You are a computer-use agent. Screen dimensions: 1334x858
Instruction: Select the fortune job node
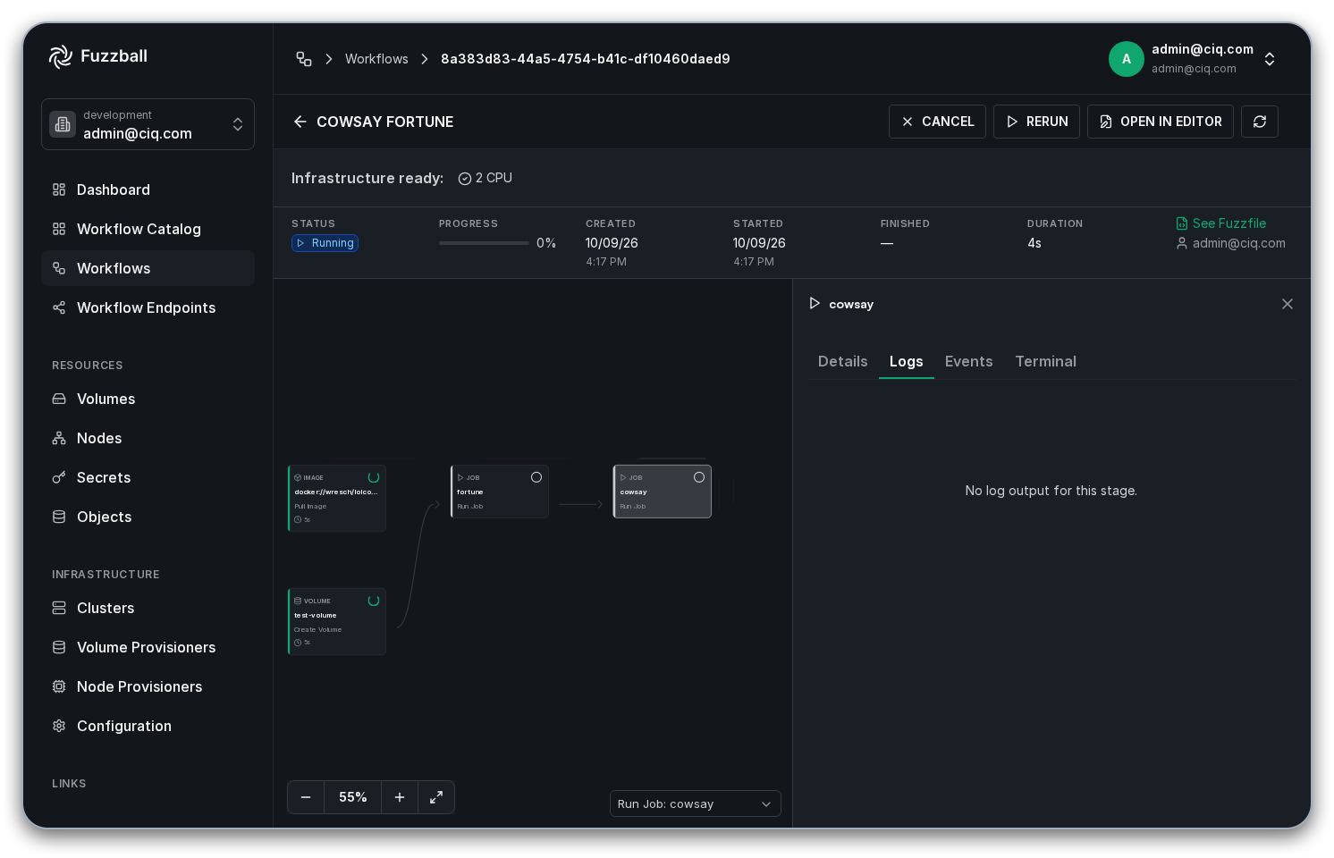500,491
